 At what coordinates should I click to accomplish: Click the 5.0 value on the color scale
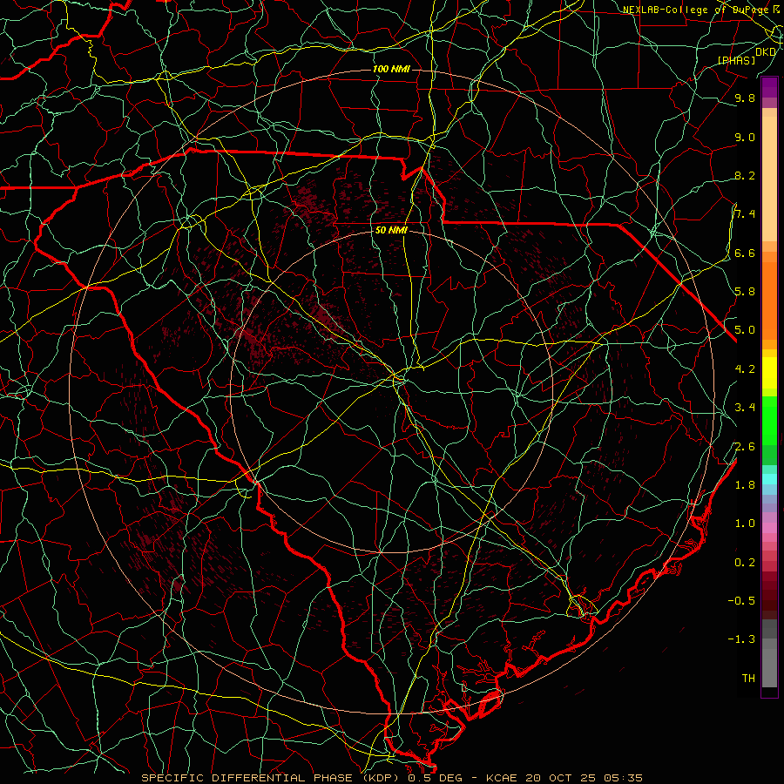pos(745,330)
